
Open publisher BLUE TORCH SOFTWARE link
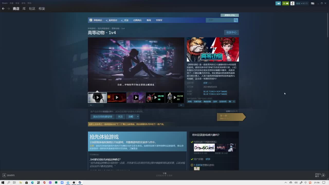[215, 94]
